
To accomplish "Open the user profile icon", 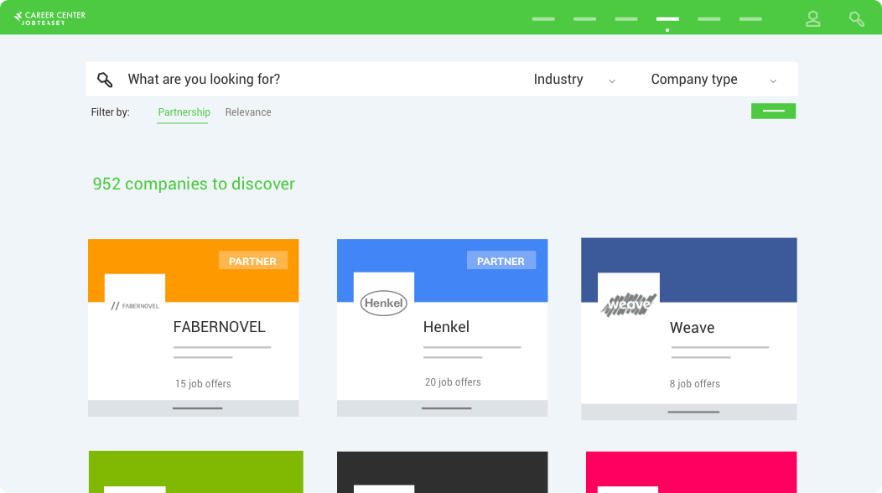I will pos(812,18).
